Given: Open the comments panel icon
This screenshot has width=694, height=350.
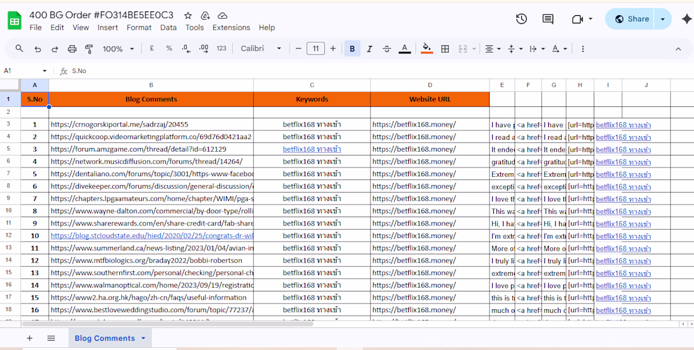Looking at the screenshot, I should tap(548, 19).
